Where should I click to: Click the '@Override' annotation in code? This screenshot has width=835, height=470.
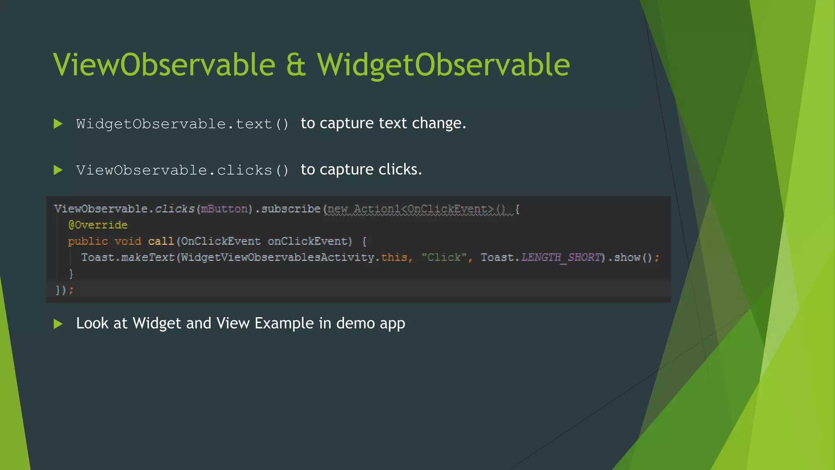[x=98, y=225]
